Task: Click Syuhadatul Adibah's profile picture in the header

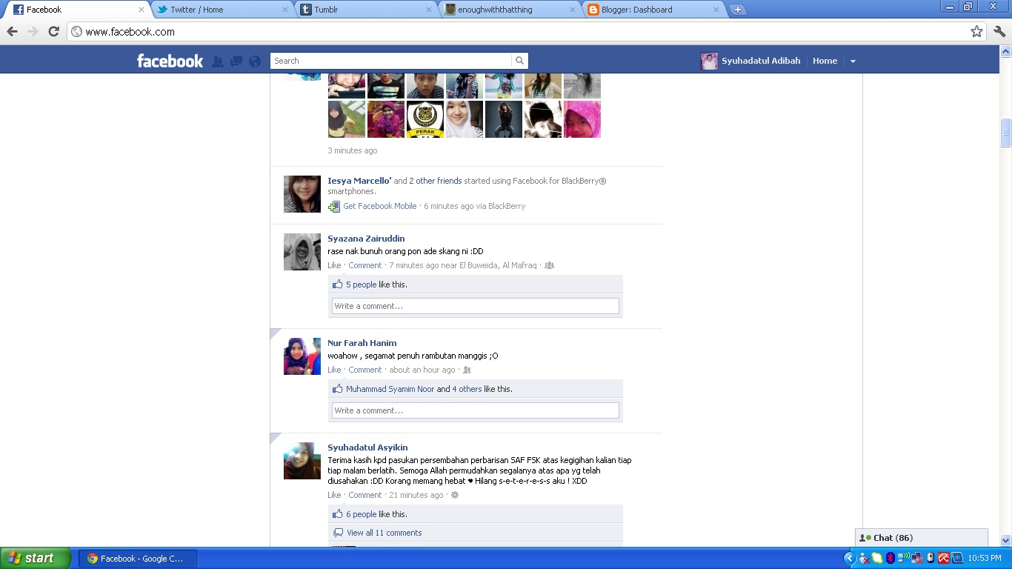Action: [x=709, y=61]
